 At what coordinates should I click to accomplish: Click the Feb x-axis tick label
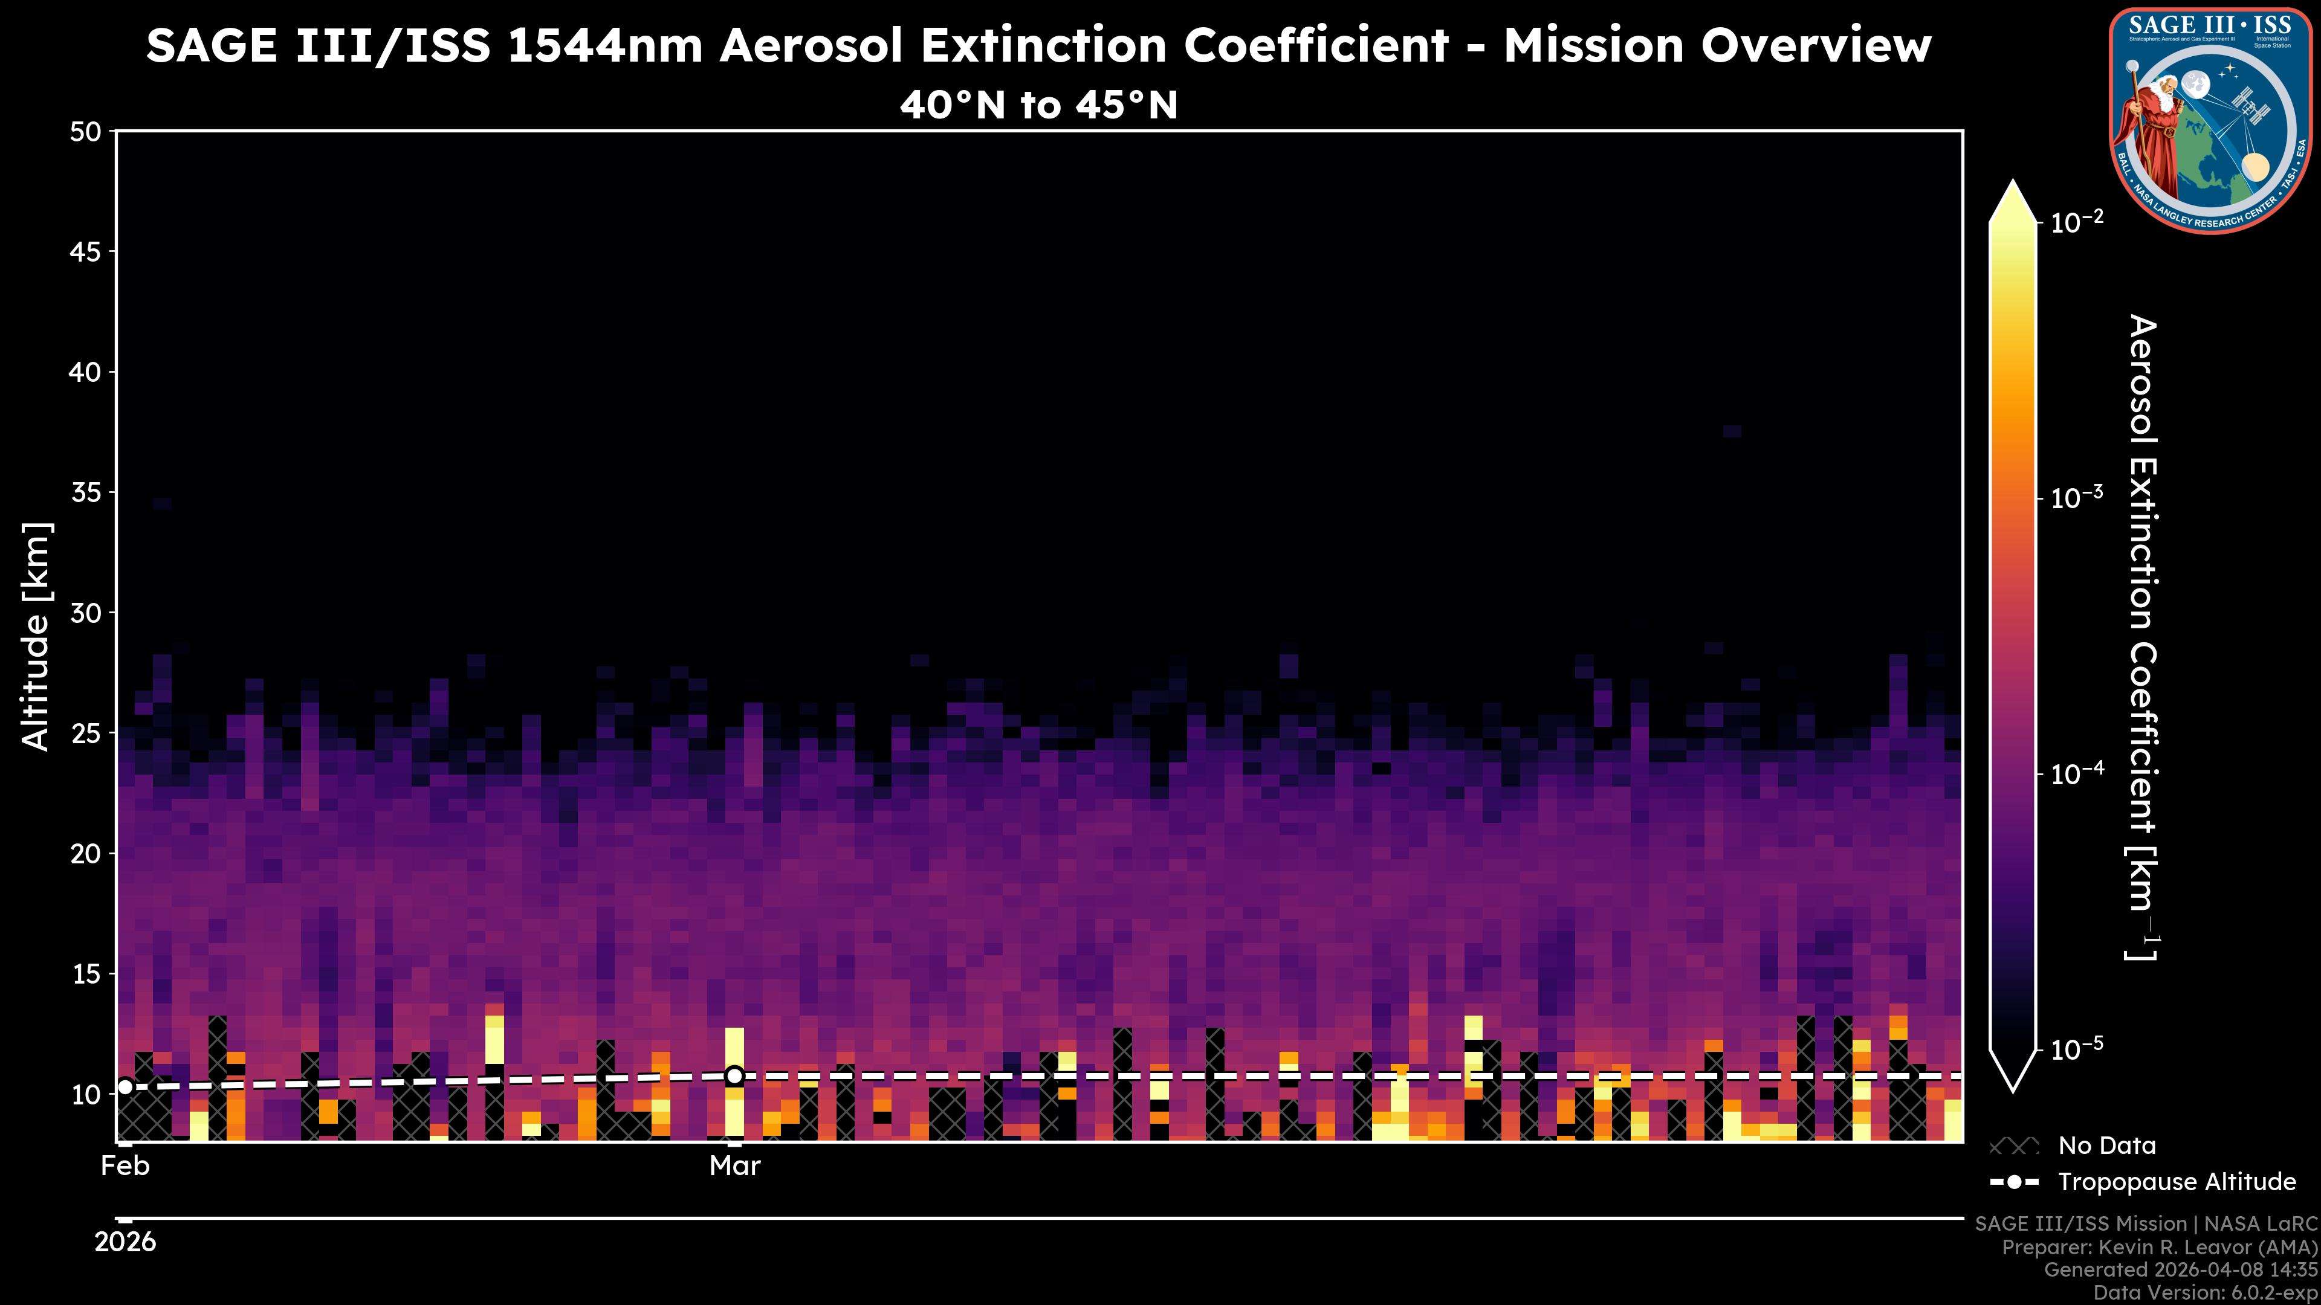125,1166
